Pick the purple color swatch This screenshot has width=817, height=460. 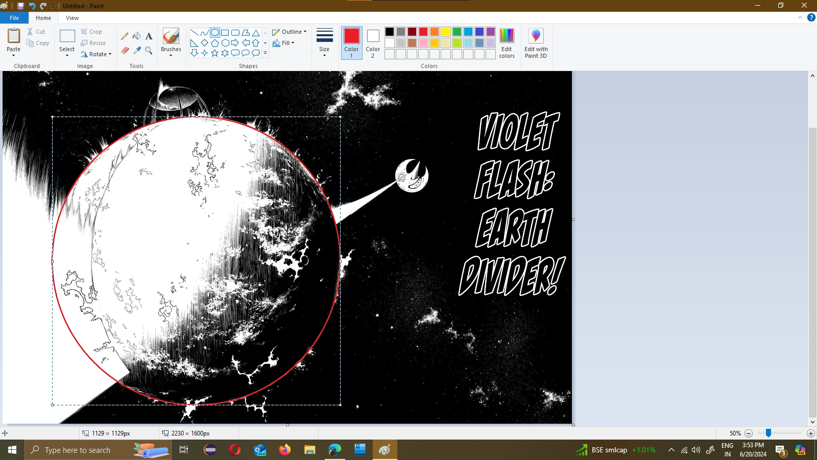[491, 32]
